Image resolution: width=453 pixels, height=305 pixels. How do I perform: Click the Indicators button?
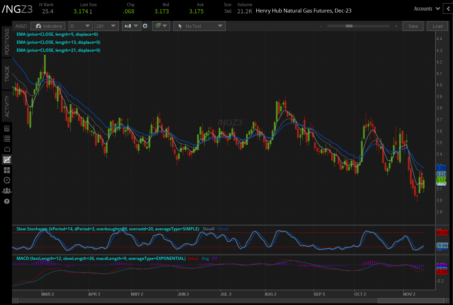click(x=48, y=26)
